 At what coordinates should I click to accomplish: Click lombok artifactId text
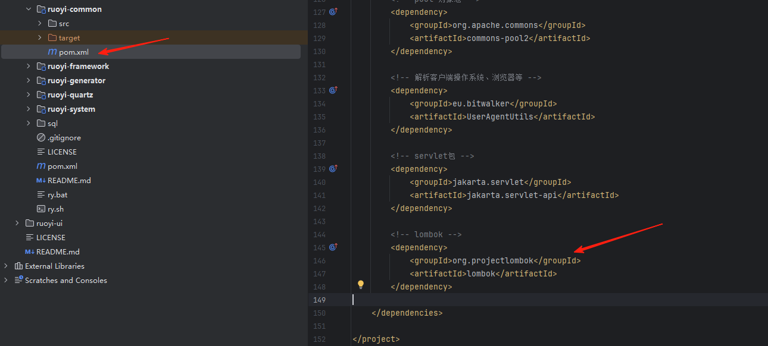(481, 273)
